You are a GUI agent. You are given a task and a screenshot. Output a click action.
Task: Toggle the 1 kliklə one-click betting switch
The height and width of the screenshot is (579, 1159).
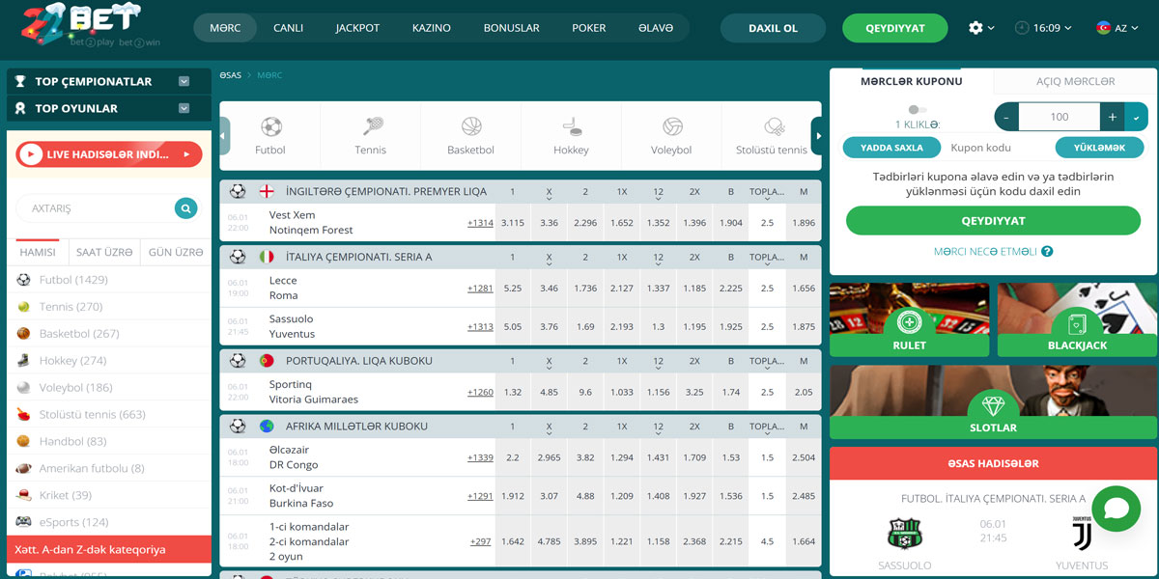coord(918,110)
